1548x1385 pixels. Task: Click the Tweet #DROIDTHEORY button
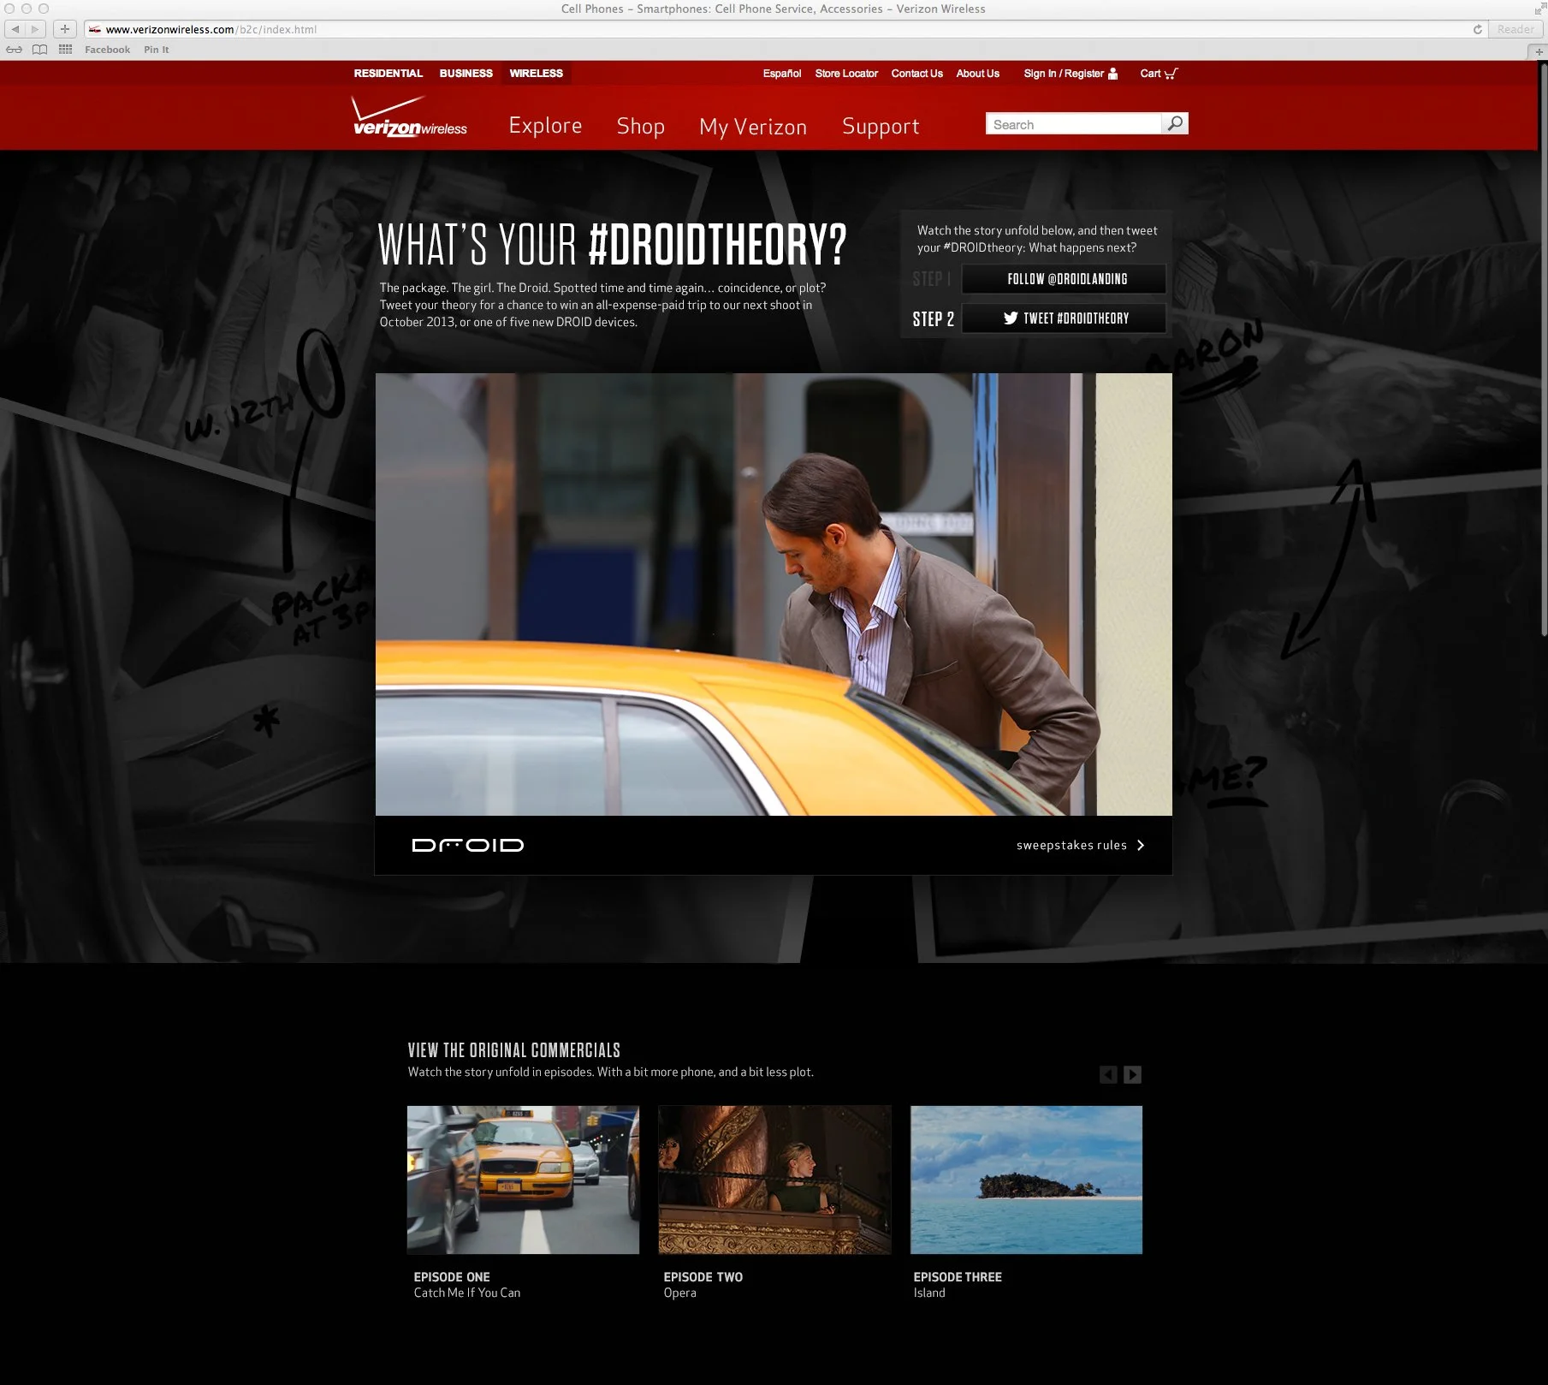tap(1064, 318)
